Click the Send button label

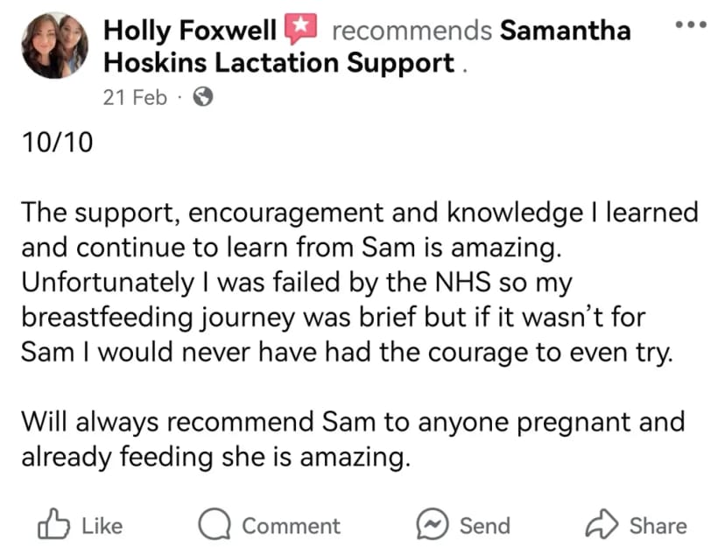485,526
